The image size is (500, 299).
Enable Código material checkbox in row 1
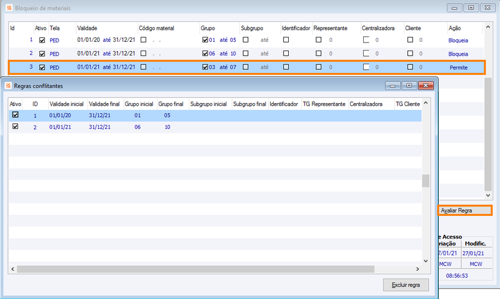[144, 40]
